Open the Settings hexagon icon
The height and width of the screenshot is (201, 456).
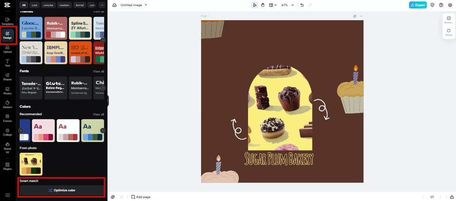(450, 5)
